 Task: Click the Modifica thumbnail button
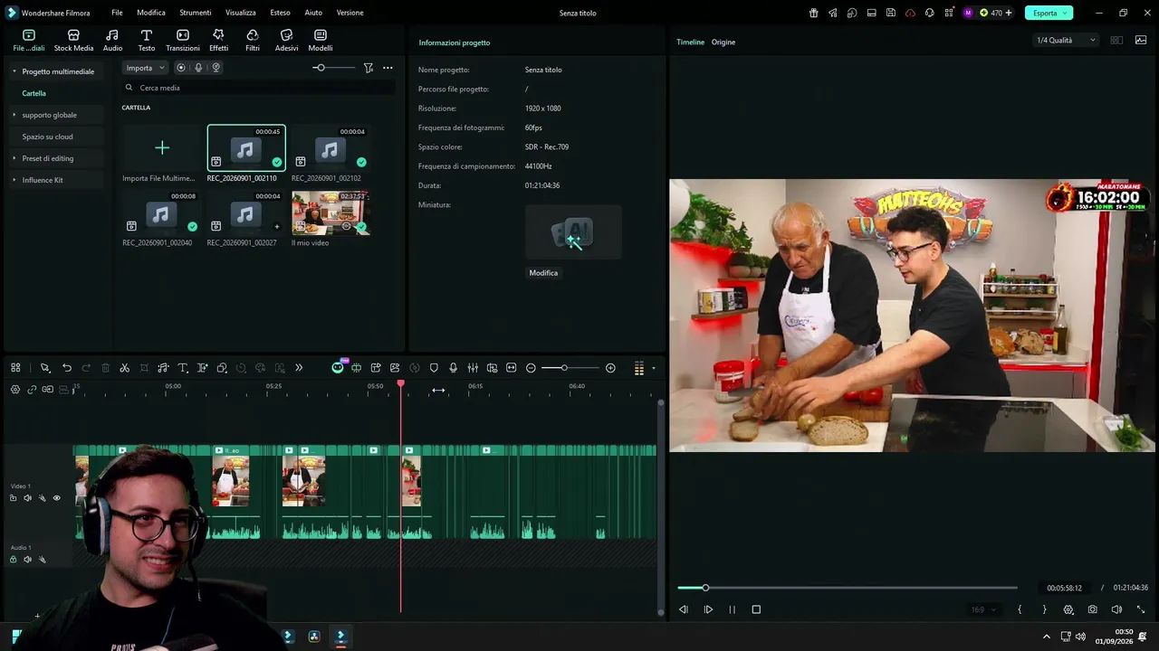tap(543, 273)
